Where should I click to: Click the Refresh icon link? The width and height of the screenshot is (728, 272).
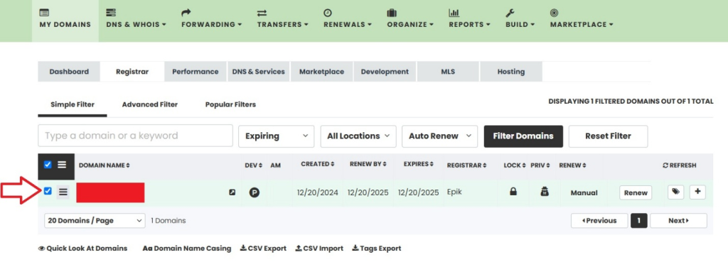(680, 165)
